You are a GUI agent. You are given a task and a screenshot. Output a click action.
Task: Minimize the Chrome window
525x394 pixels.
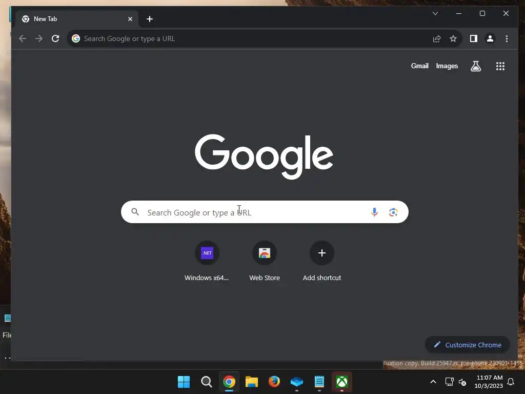459,13
